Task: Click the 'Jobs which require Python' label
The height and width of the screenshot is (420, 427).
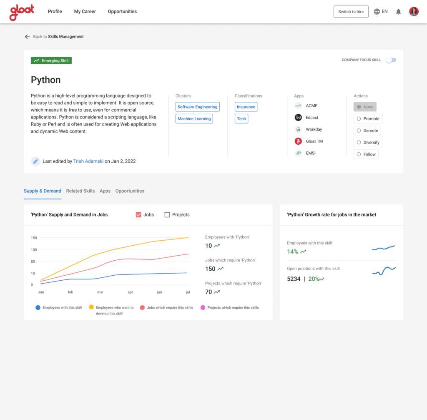Action: [x=230, y=260]
